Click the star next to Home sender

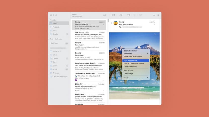(x=112, y=23)
